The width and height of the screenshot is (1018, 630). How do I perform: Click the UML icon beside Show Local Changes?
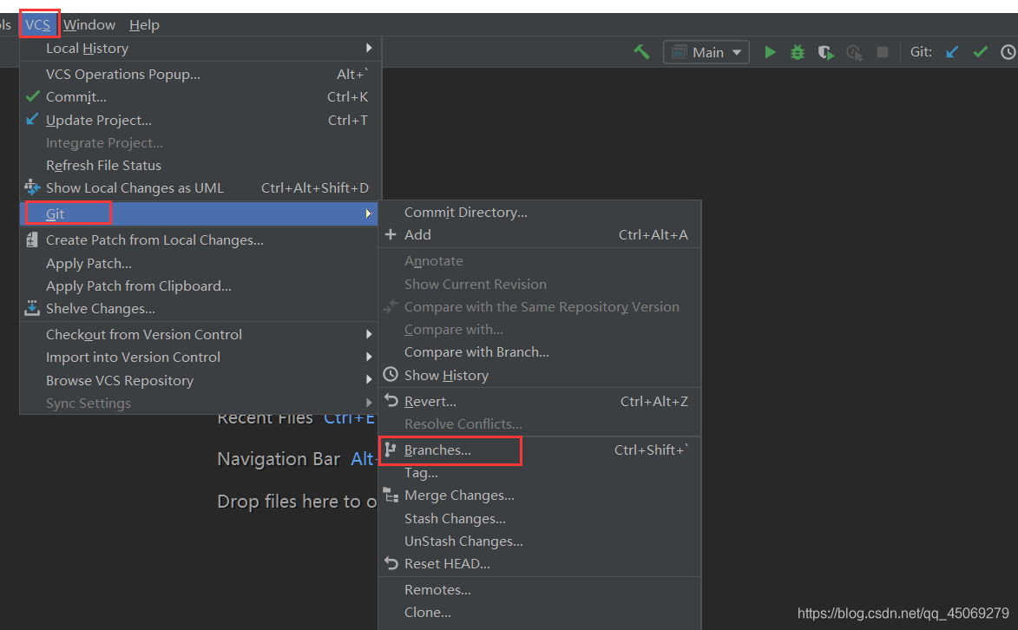point(32,187)
